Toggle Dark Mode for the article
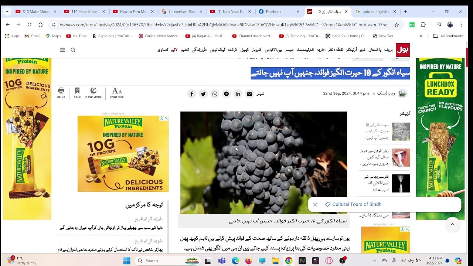The height and width of the screenshot is (266, 473). coord(93,93)
